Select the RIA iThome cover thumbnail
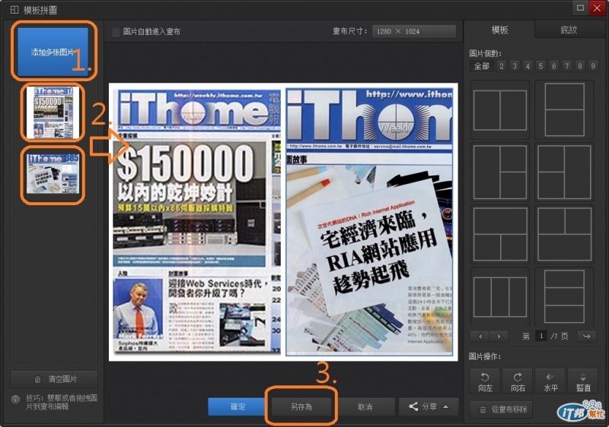Image resolution: width=609 pixels, height=427 pixels. pyautogui.click(x=53, y=173)
